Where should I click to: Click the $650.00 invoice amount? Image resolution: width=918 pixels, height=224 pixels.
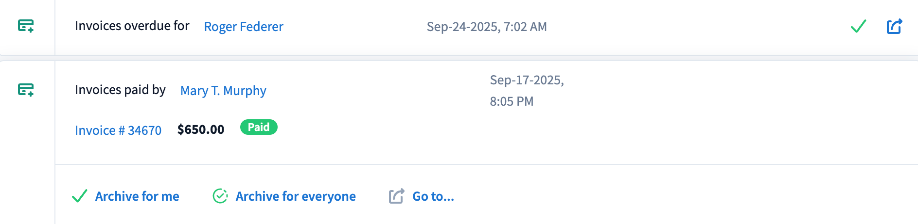click(201, 129)
